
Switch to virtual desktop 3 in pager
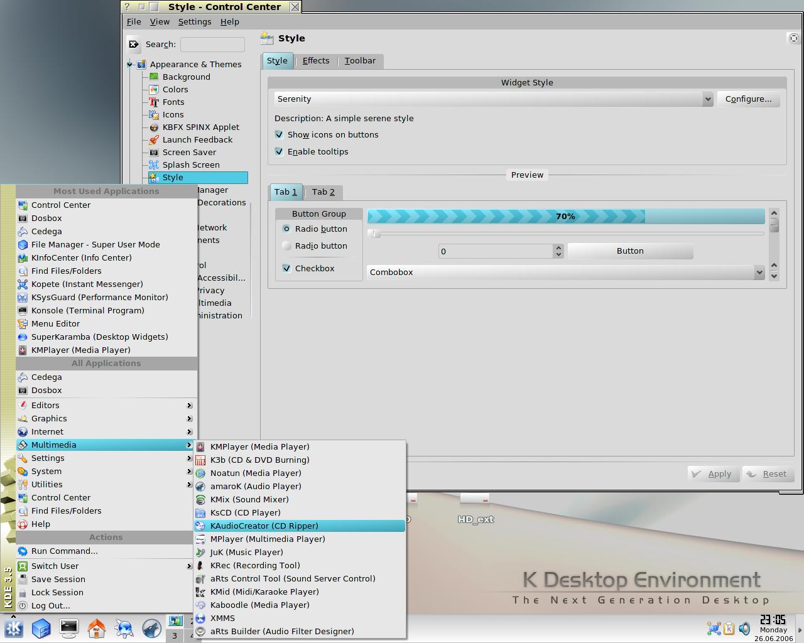pyautogui.click(x=175, y=635)
